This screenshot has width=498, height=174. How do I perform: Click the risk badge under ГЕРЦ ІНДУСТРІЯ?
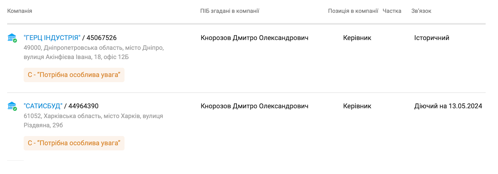pyautogui.click(x=74, y=75)
